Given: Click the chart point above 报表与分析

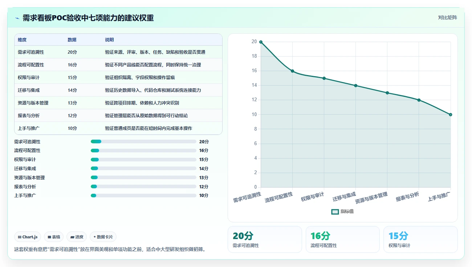Looking at the screenshot, I should (419, 100).
